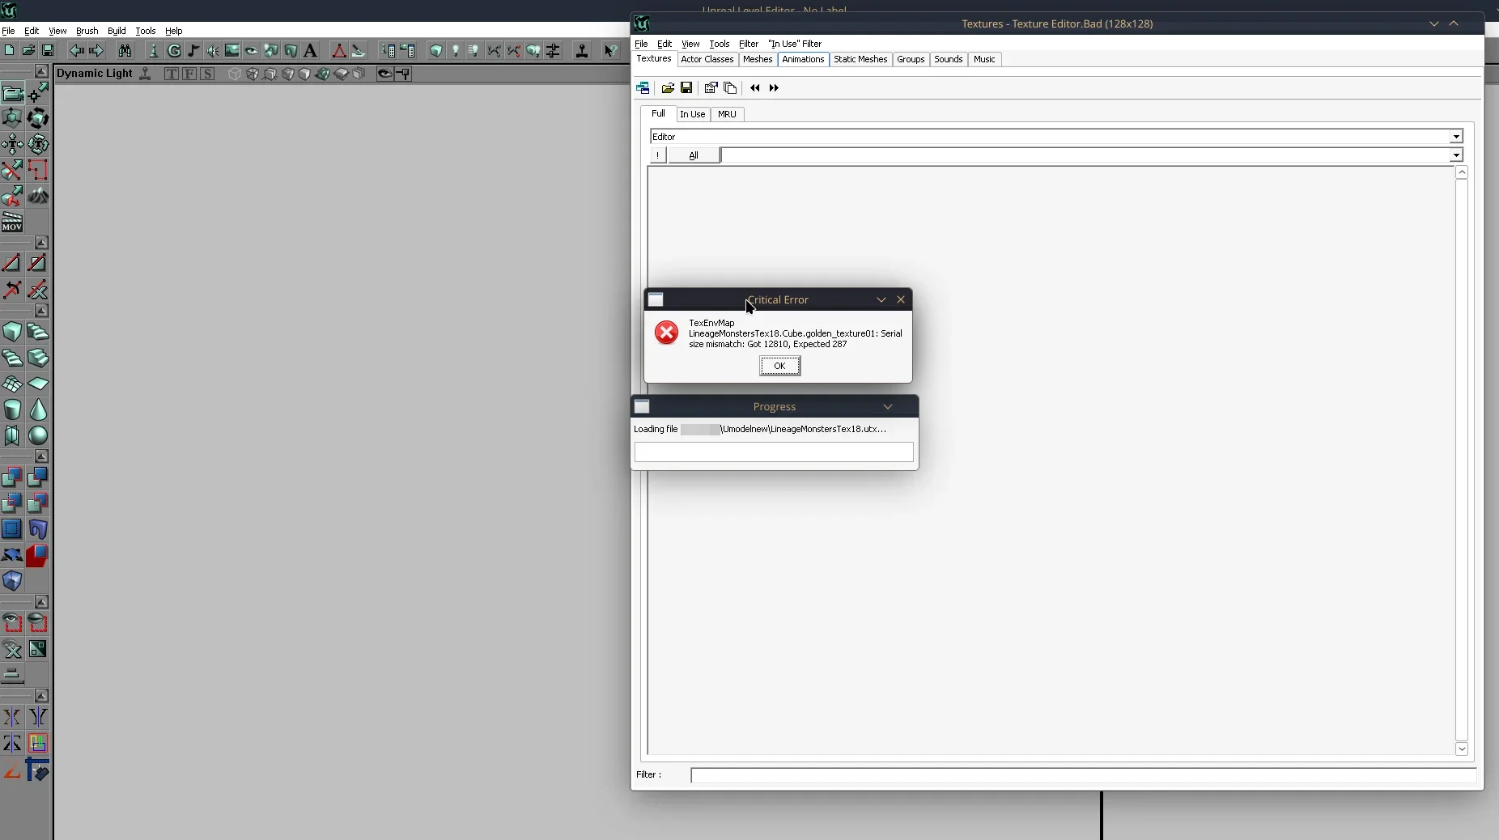
Task: Build a Cylinder brush
Action: 12,409
